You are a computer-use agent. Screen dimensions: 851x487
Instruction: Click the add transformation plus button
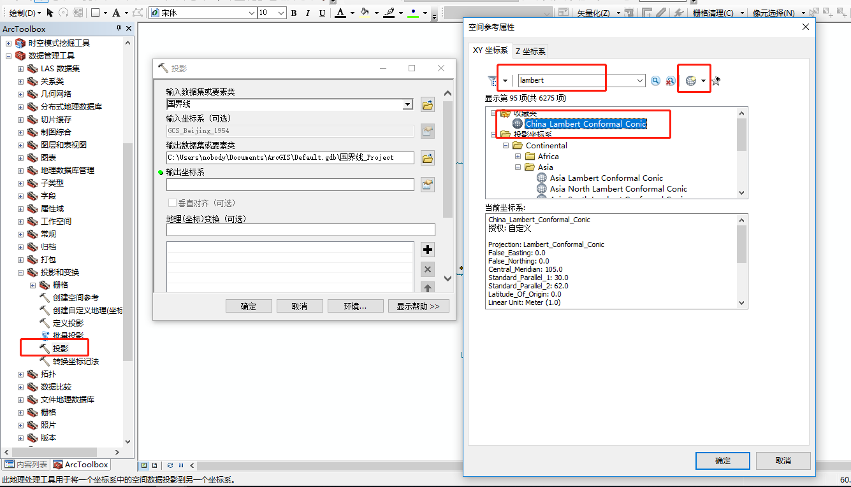pos(428,250)
